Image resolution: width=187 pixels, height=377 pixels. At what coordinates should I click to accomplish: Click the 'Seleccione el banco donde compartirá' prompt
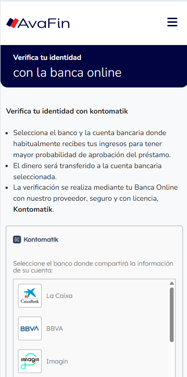[x=93, y=267]
